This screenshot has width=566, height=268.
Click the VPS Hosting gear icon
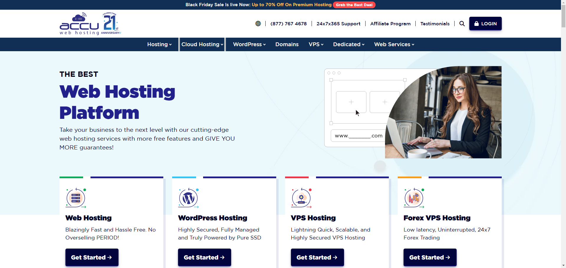[301, 198]
